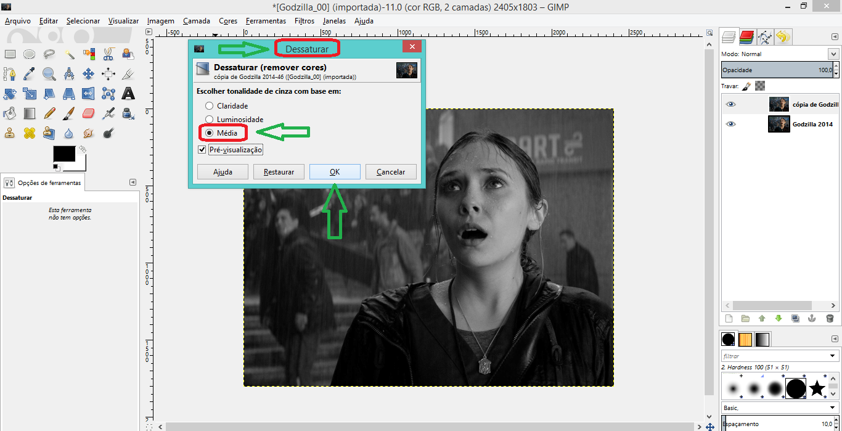The height and width of the screenshot is (431, 842).
Task: Open the layer Modo dropdown
Action: [833, 54]
